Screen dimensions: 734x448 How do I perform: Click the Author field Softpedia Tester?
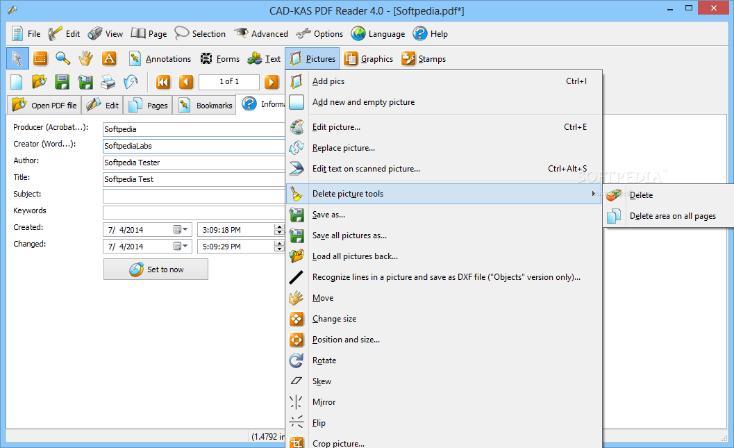(x=194, y=163)
